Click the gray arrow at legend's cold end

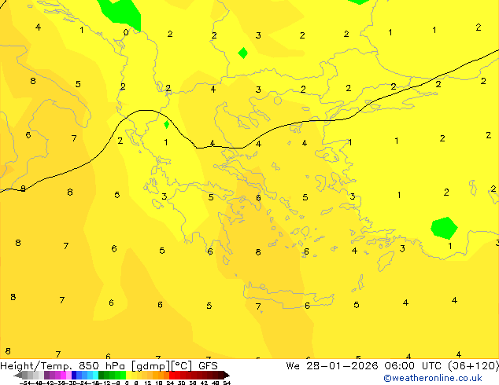click(x=17, y=375)
